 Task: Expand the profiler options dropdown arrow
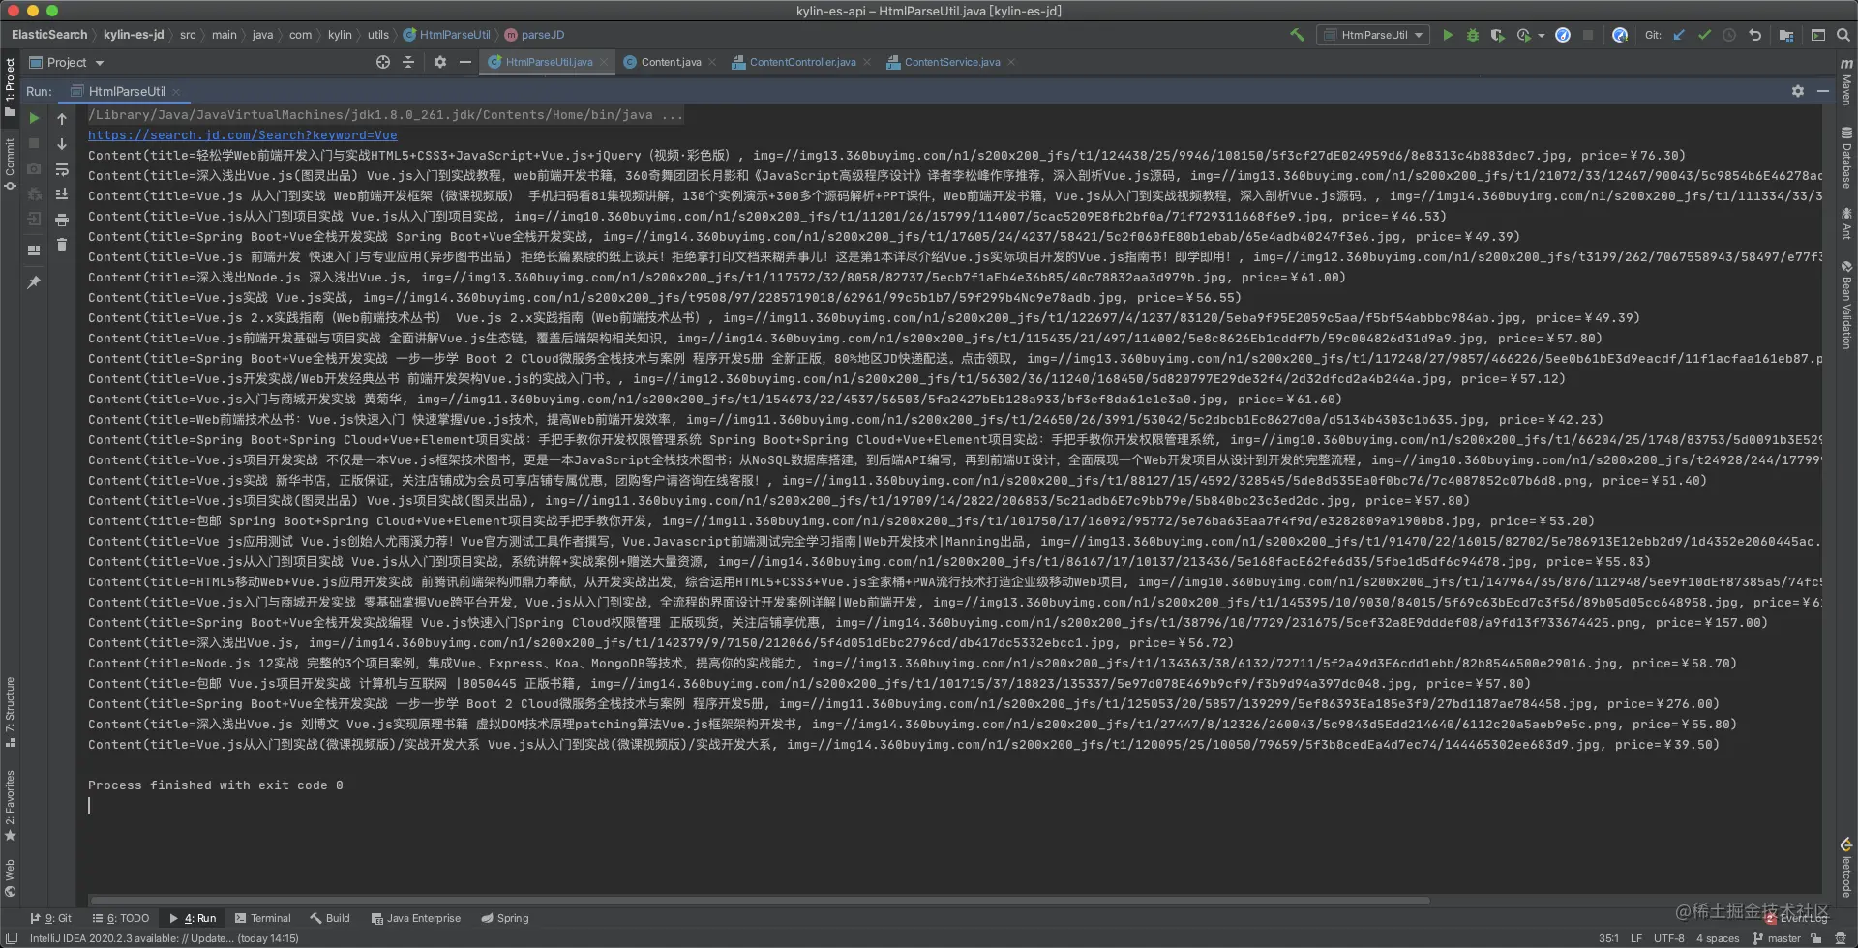click(1541, 36)
